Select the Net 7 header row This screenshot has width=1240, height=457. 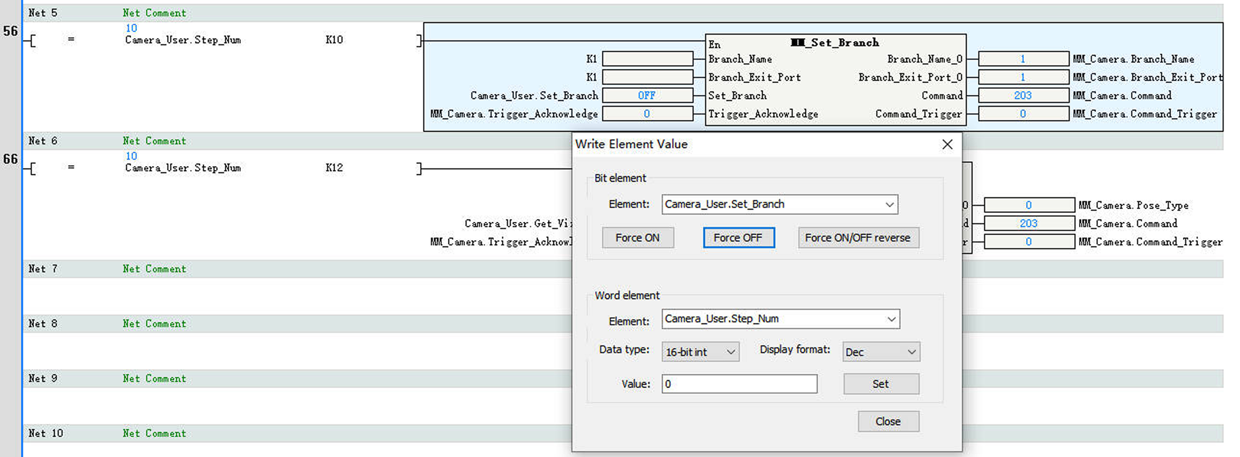coord(43,269)
